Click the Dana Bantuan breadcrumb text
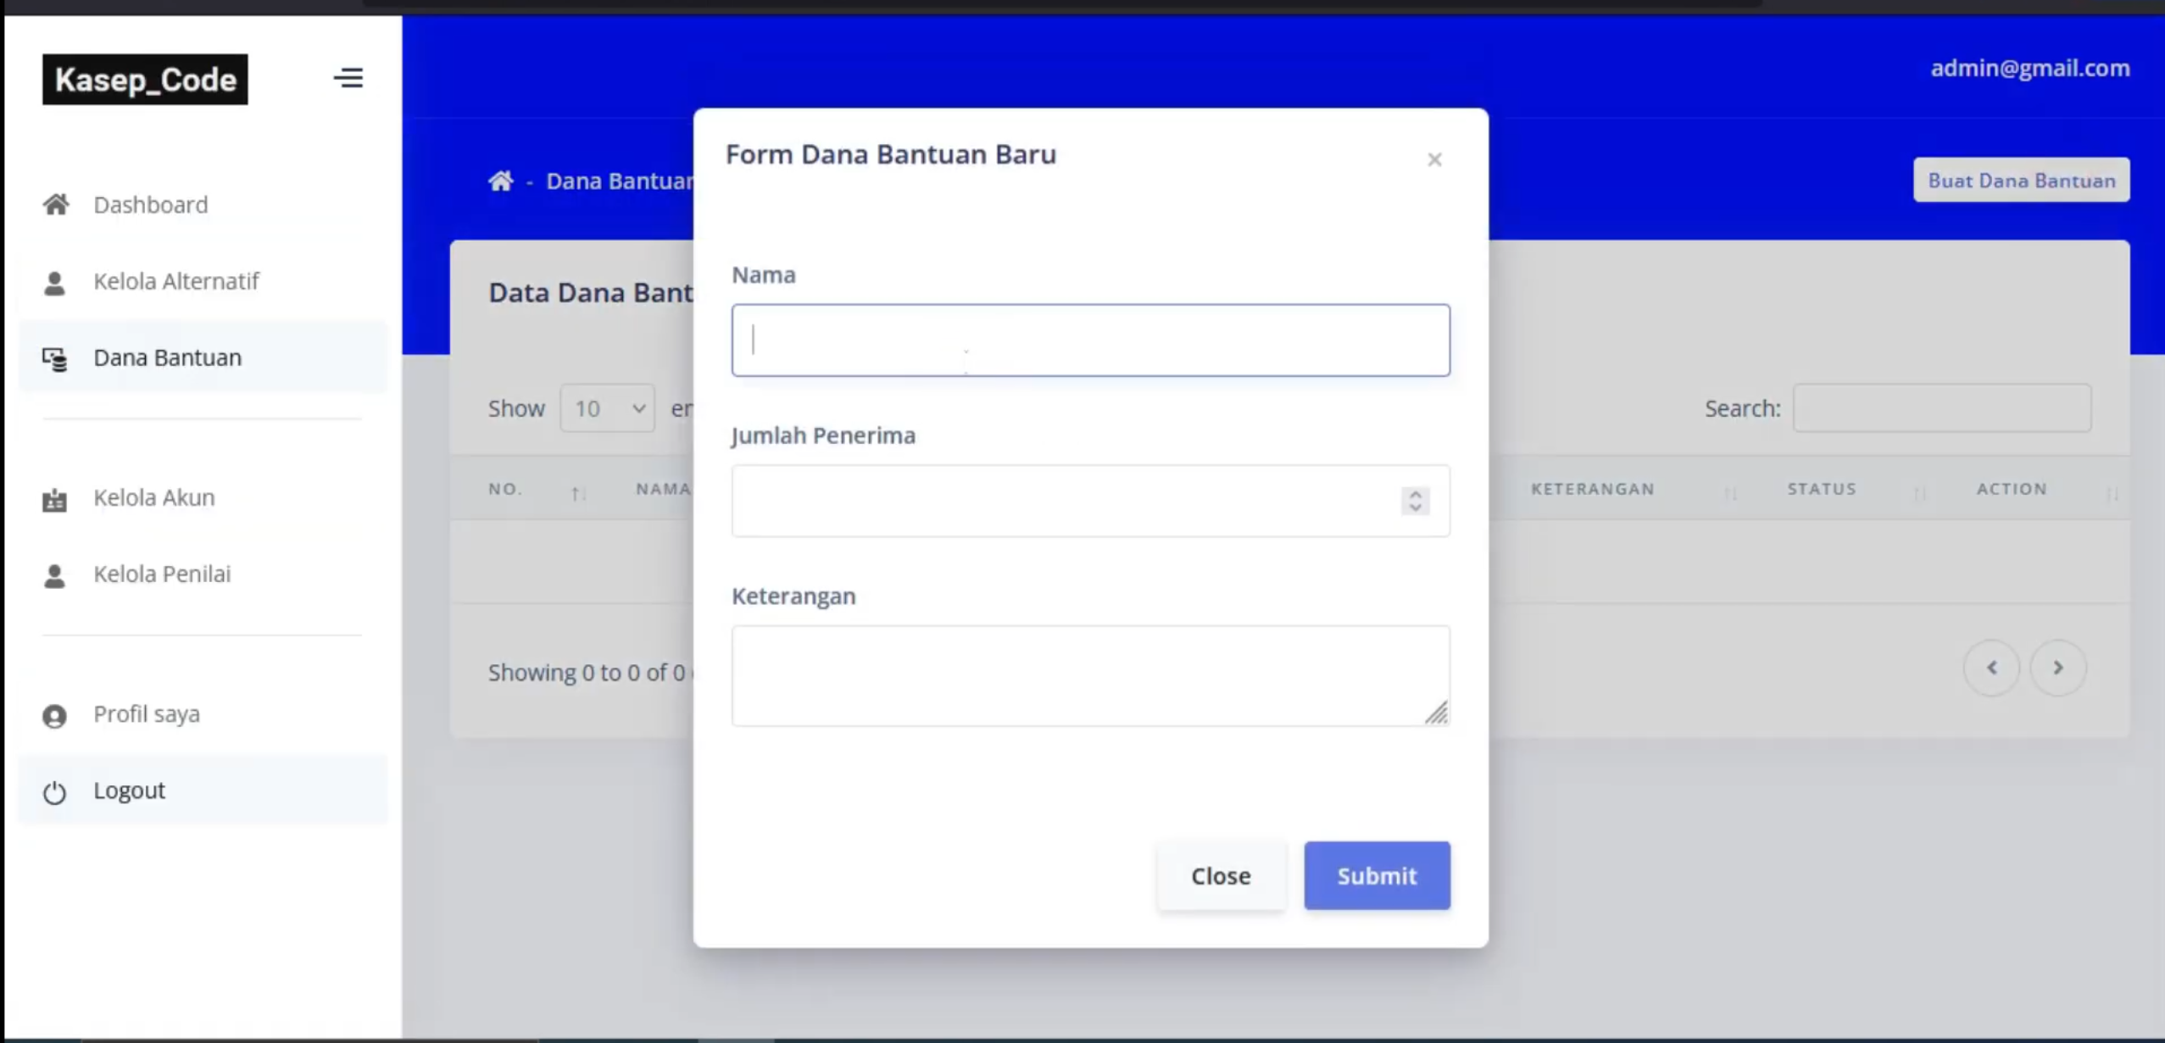 pos(621,180)
